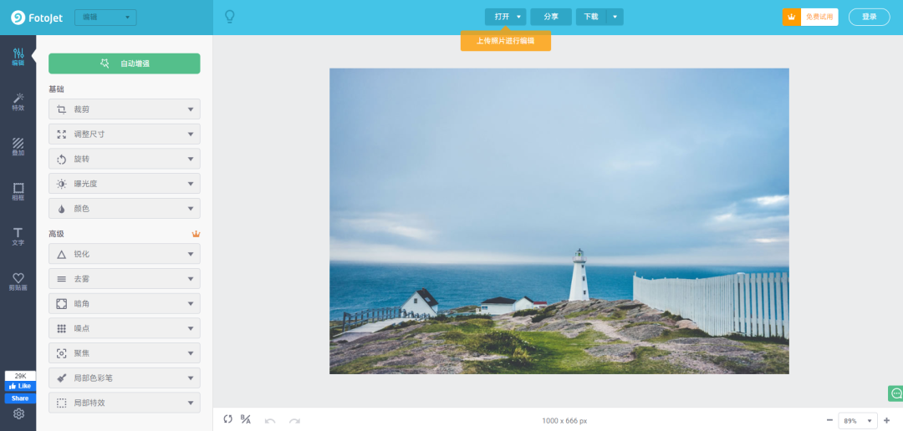The height and width of the screenshot is (431, 903).
Task: Open the 编辑 mode dropdown
Action: (105, 18)
